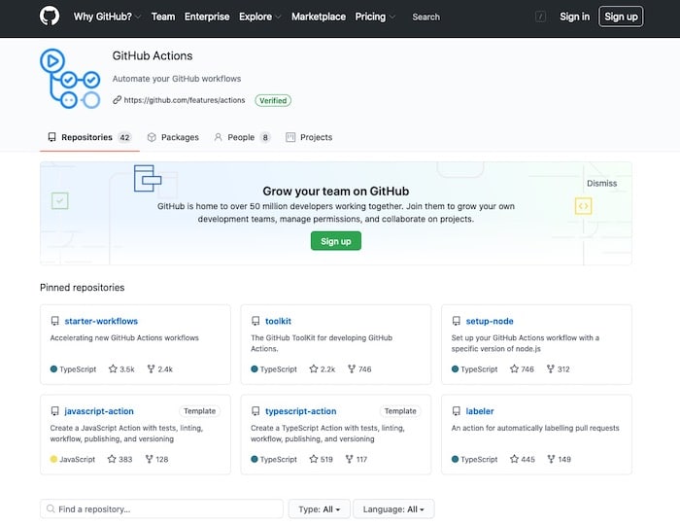The width and height of the screenshot is (680, 525).
Task: Switch to the People tab
Action: pyautogui.click(x=242, y=137)
